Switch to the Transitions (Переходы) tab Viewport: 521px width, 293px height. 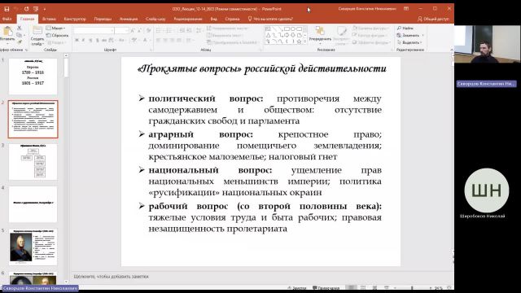tap(103, 19)
